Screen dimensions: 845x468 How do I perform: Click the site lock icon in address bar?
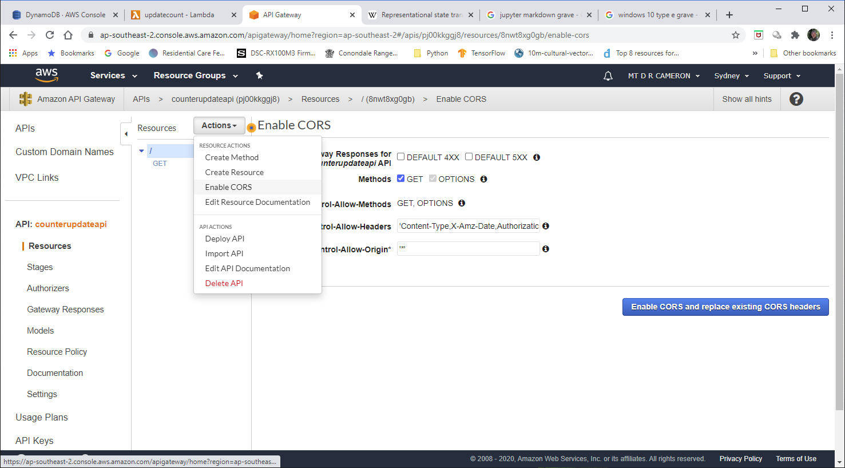(x=90, y=35)
